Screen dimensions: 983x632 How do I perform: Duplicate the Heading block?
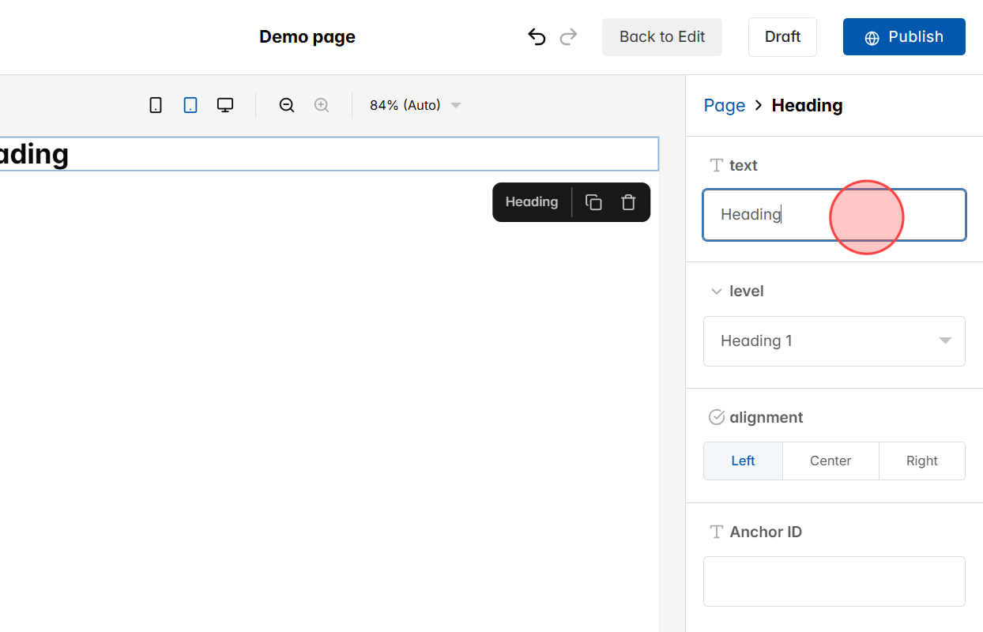coord(593,202)
